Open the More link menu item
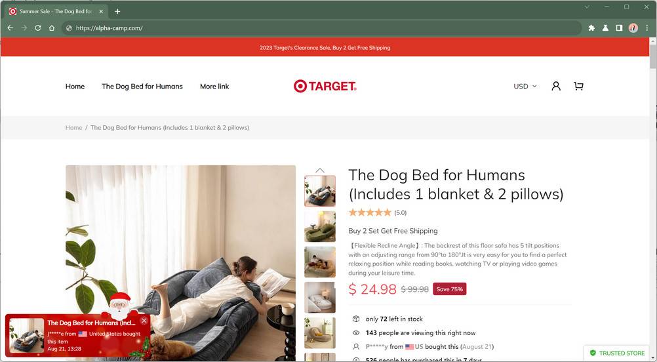Screen dimensions: 657x362 [214, 87]
